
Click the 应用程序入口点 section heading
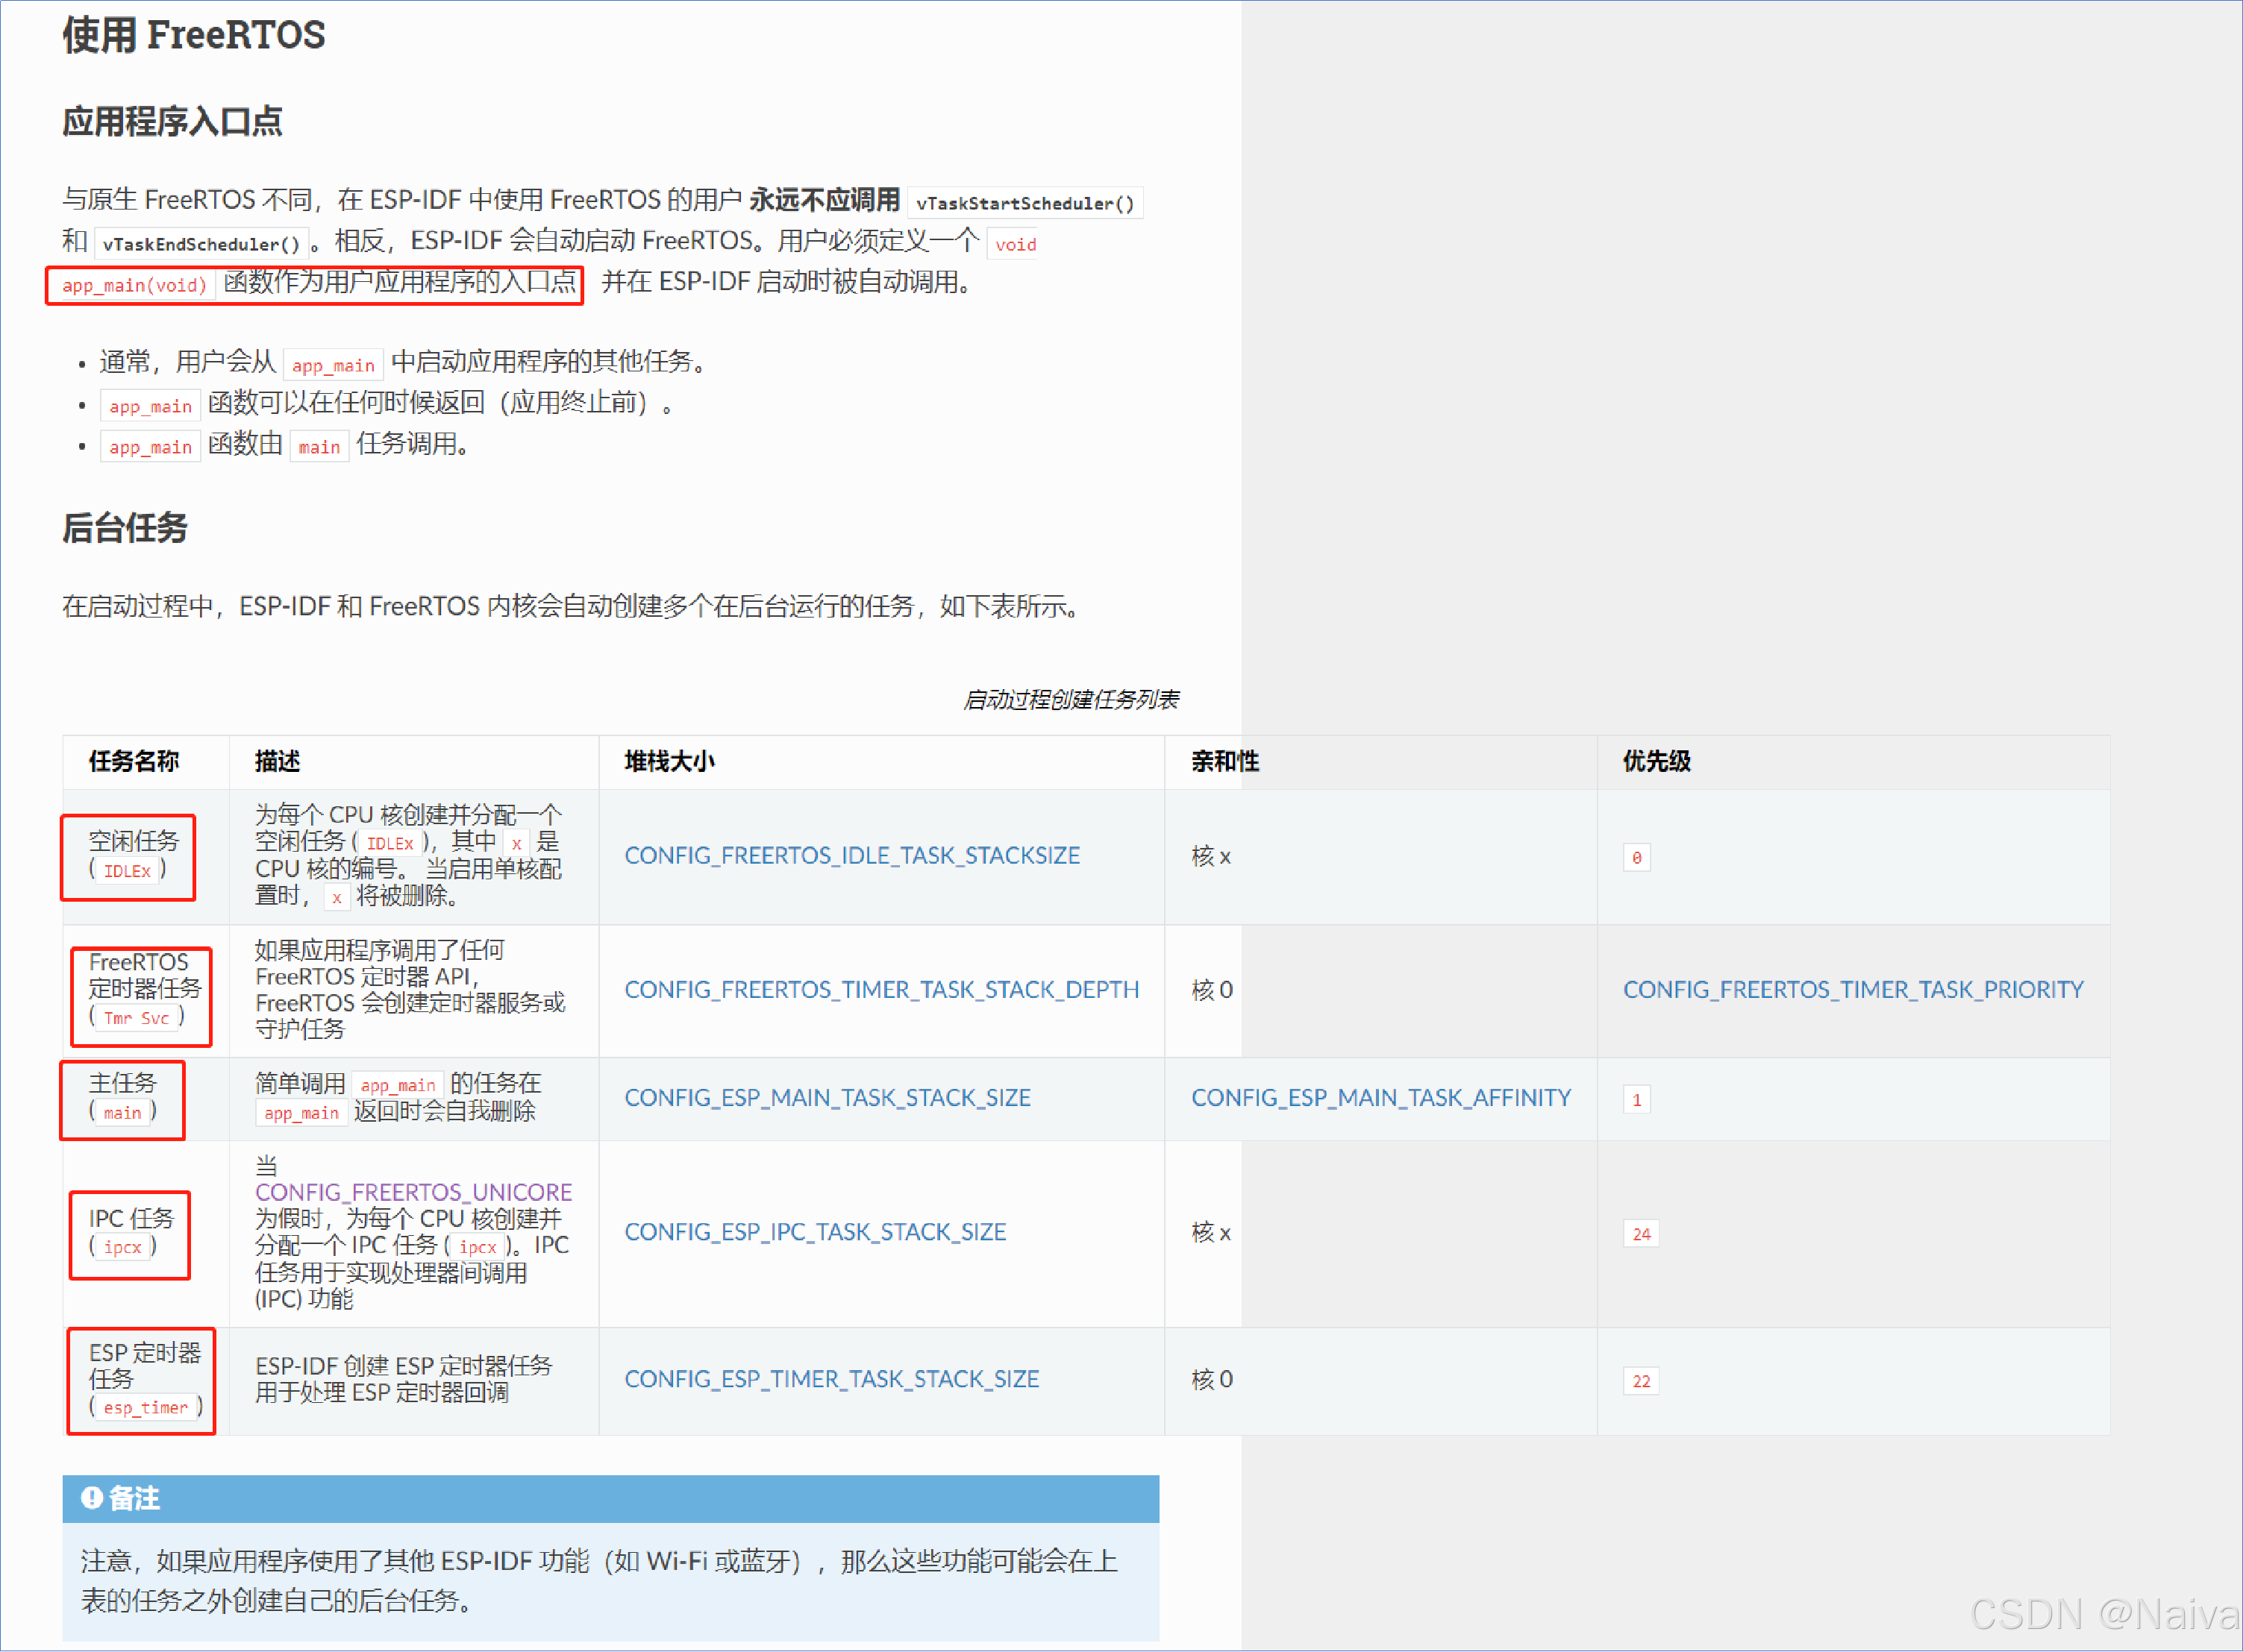pos(172,120)
